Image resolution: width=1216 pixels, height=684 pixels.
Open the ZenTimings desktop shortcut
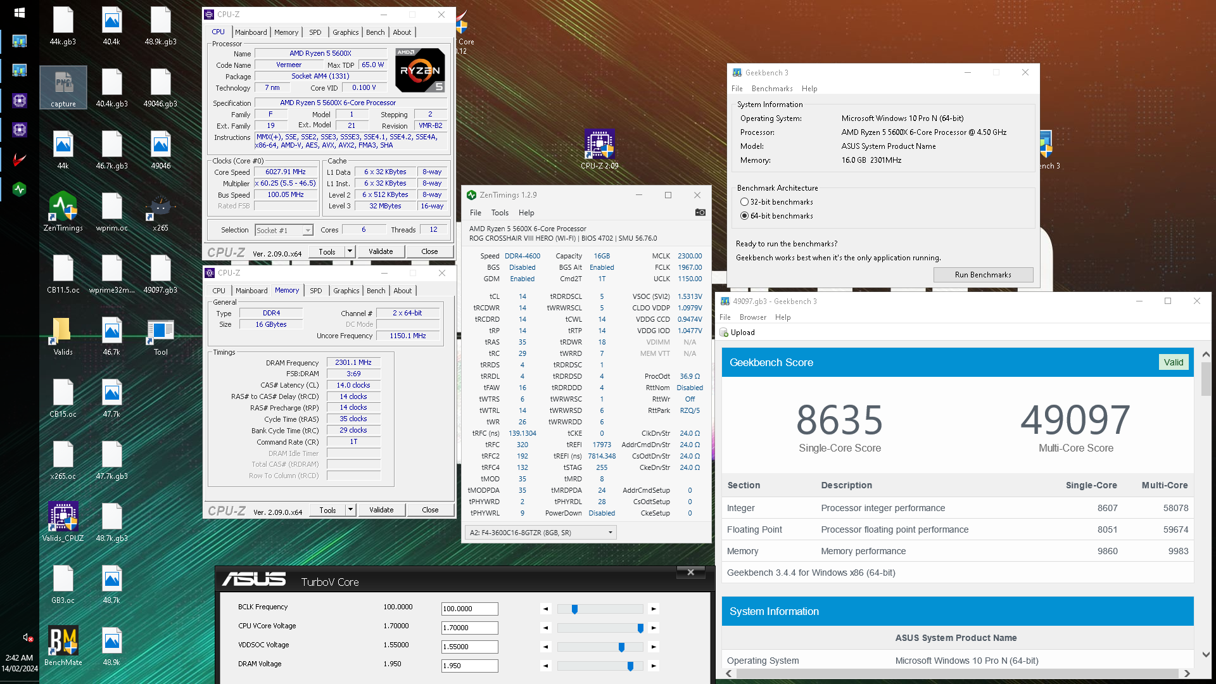[x=63, y=212]
